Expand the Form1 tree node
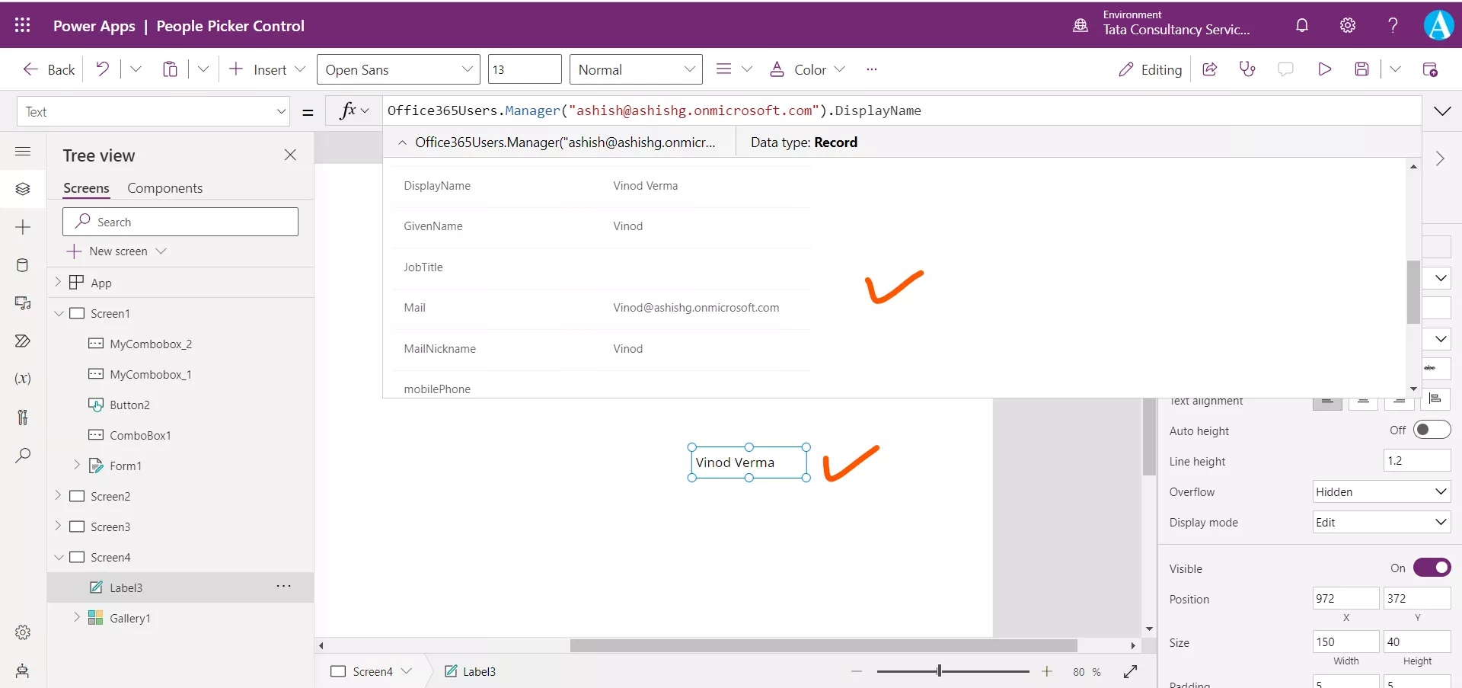 [77, 465]
